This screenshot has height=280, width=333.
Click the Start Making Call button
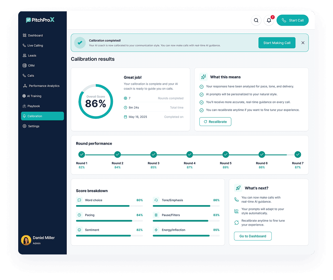(277, 43)
